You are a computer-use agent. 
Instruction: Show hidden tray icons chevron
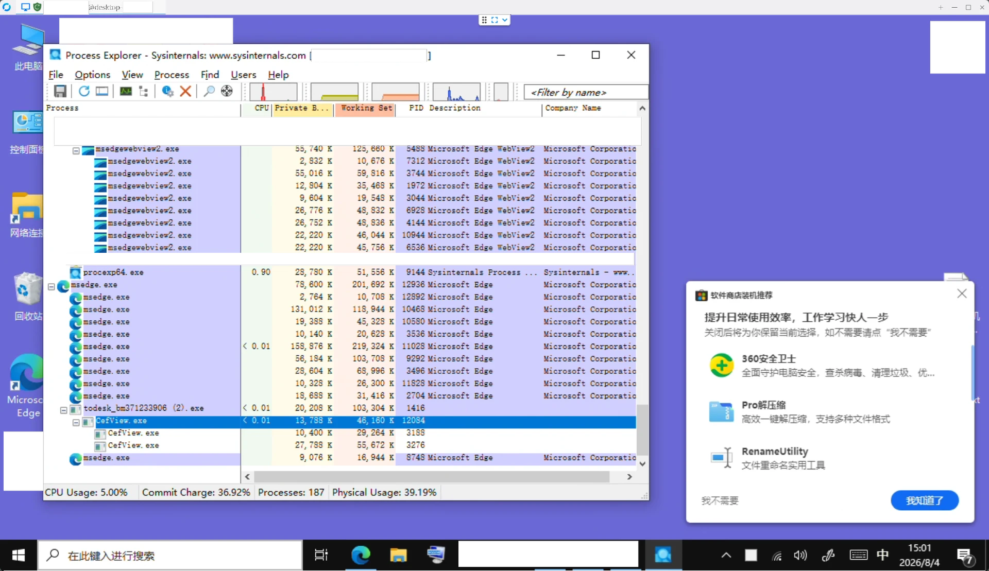click(x=726, y=555)
